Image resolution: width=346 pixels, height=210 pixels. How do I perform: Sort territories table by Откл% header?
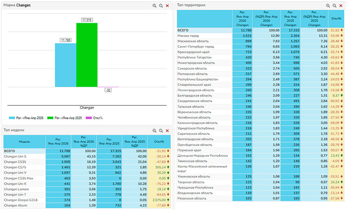point(336,19)
